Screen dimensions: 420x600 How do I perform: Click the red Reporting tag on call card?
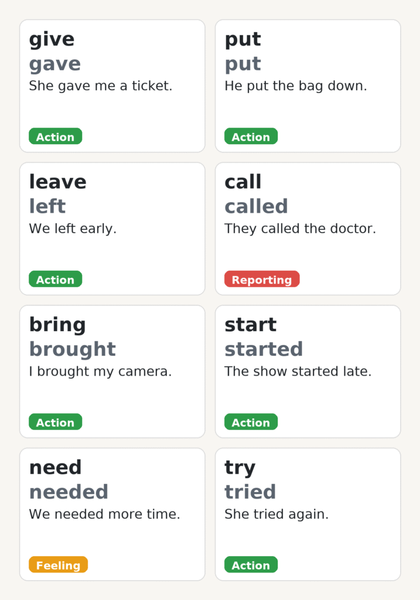(261, 279)
